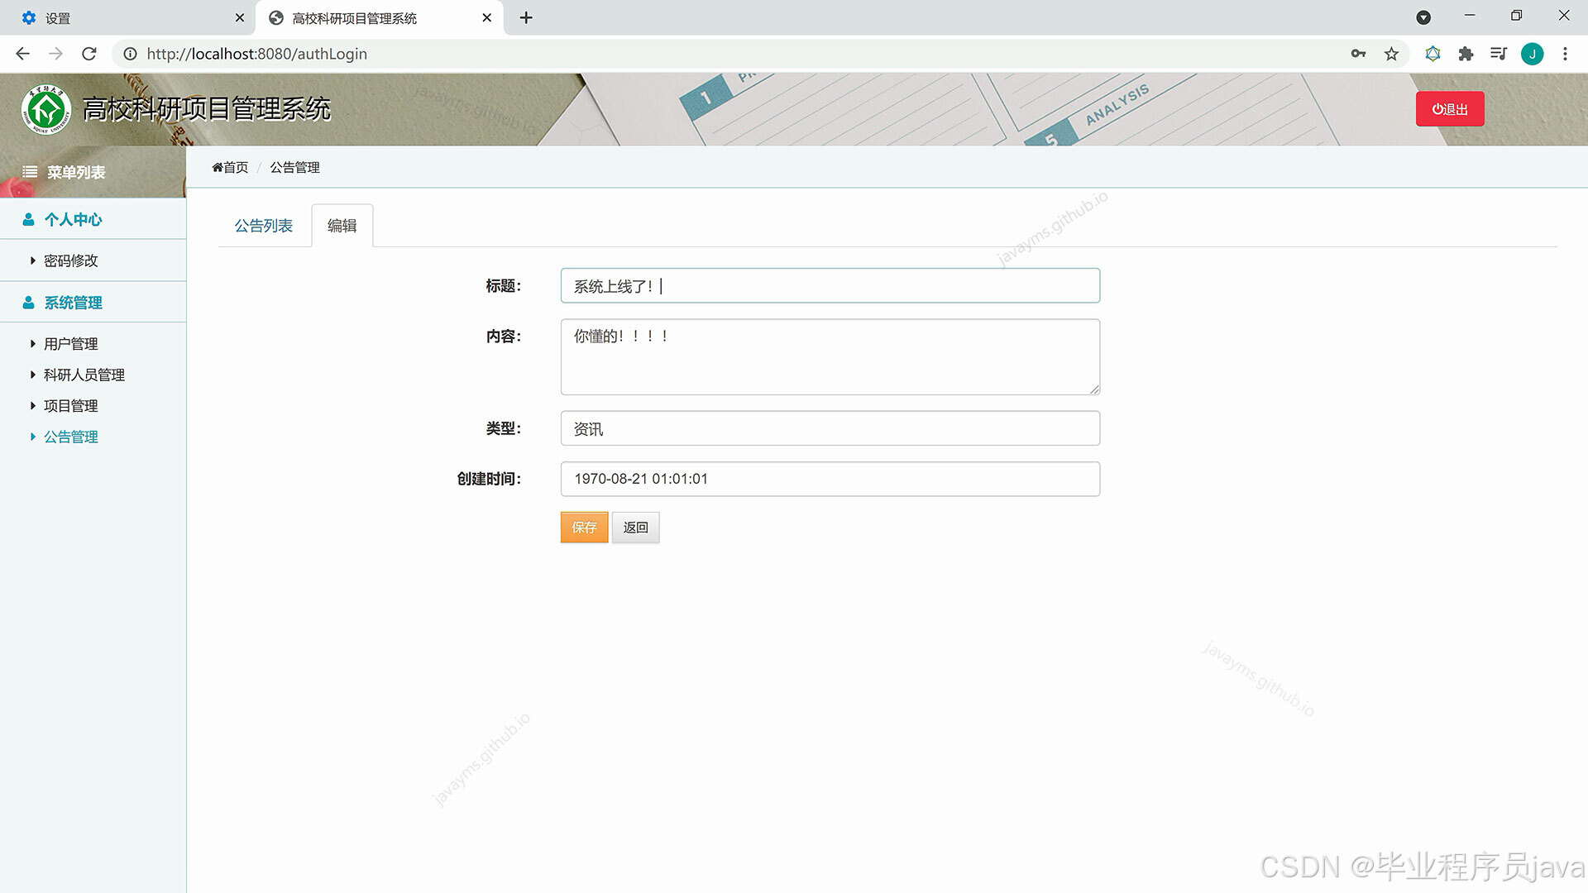
Task: Click the tab search dropdown arrow
Action: [x=1423, y=17]
